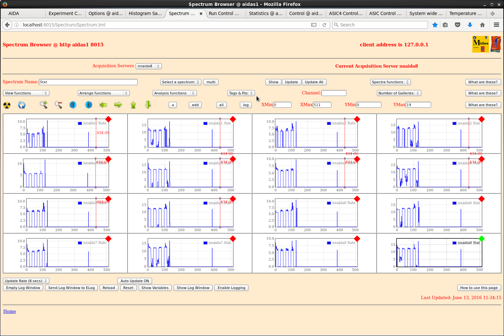504x336 pixels.
Task: Click the green left arrow icon
Action: click(103, 105)
